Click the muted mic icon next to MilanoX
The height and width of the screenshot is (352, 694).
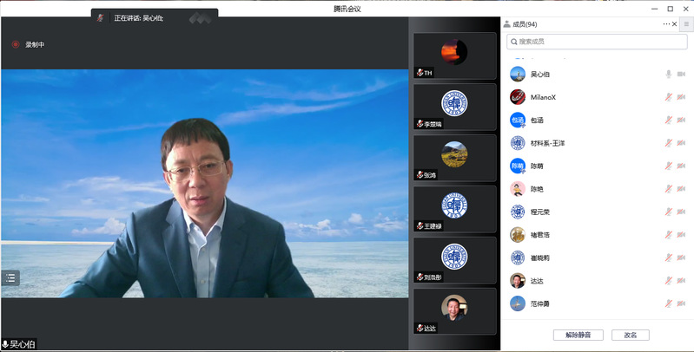(x=669, y=97)
